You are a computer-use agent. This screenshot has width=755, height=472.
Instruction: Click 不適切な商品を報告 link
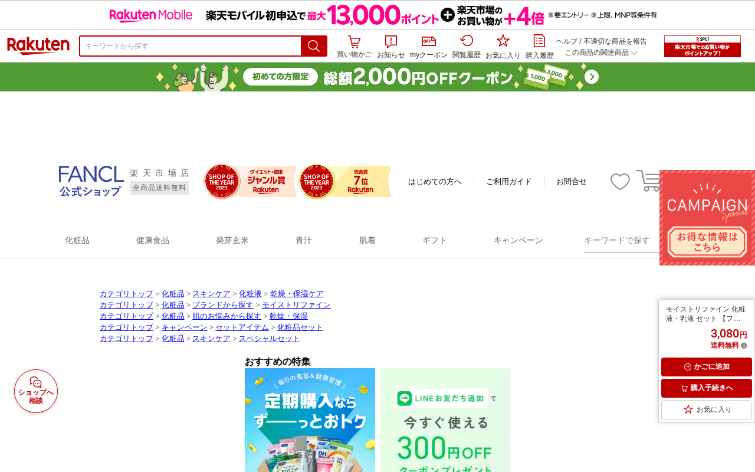pos(615,41)
